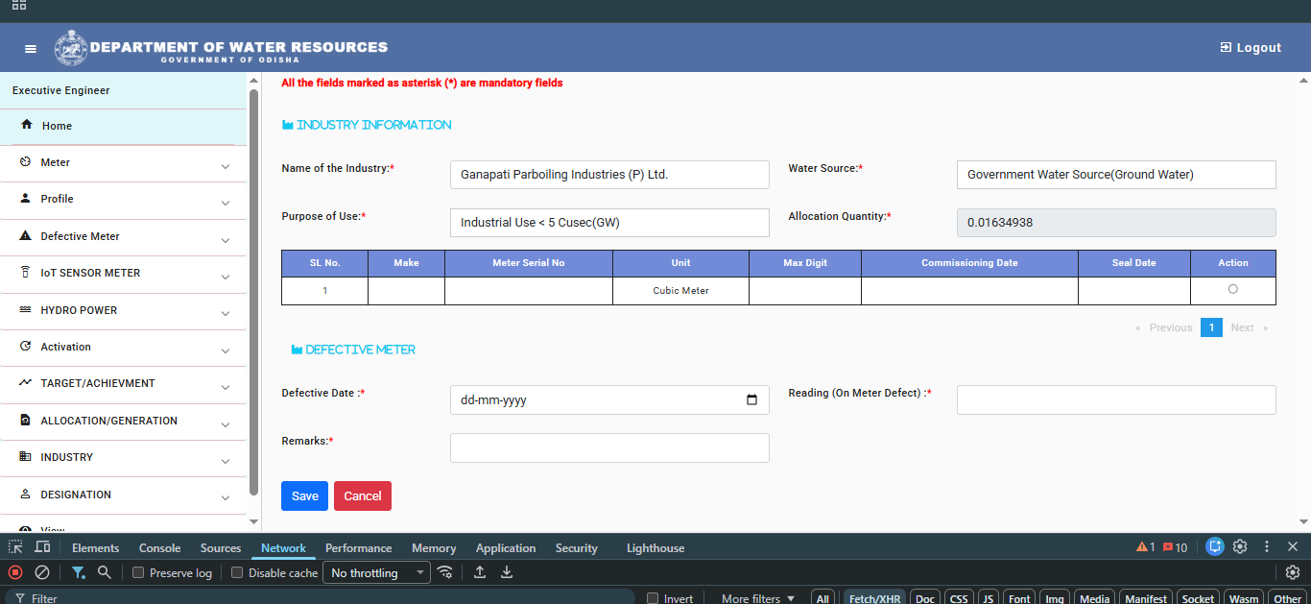
Task: Switch to DevTools Memory tab
Action: click(434, 548)
